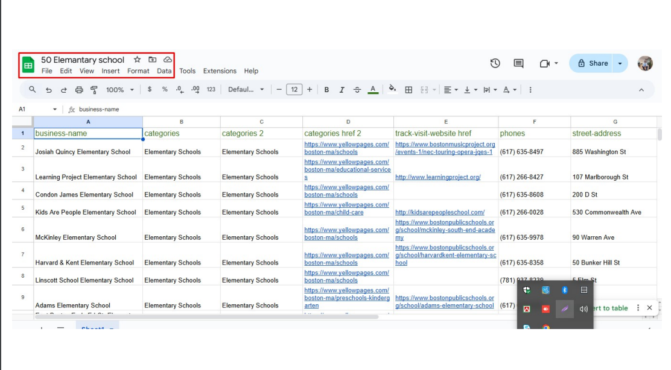Screen dimensions: 671x370
Task: Check cloud save status icon
Action: click(167, 60)
